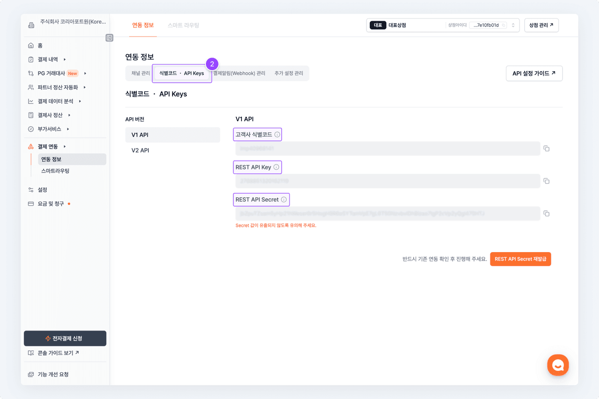This screenshot has height=399, width=599.
Task: Collapse the sidebar with panel toggle icon
Action: [110, 38]
